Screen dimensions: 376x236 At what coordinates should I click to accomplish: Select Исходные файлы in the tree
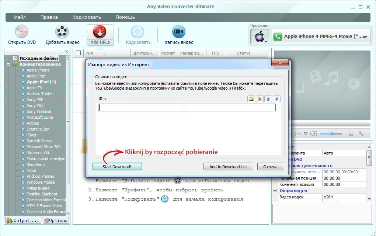(x=39, y=58)
